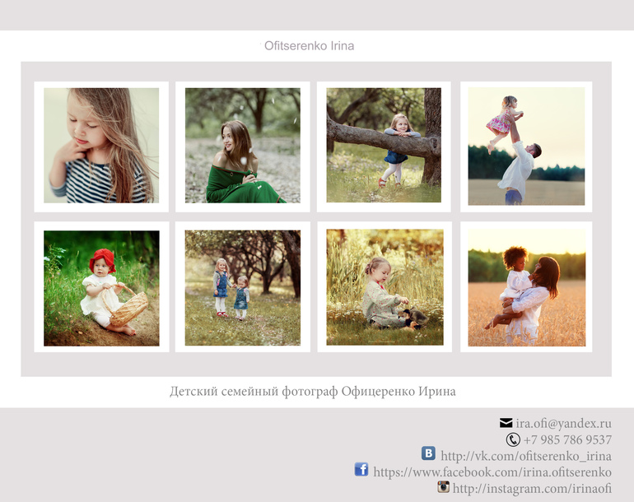The width and height of the screenshot is (634, 502).
Task: Click the phone handset icon
Action: tap(513, 439)
